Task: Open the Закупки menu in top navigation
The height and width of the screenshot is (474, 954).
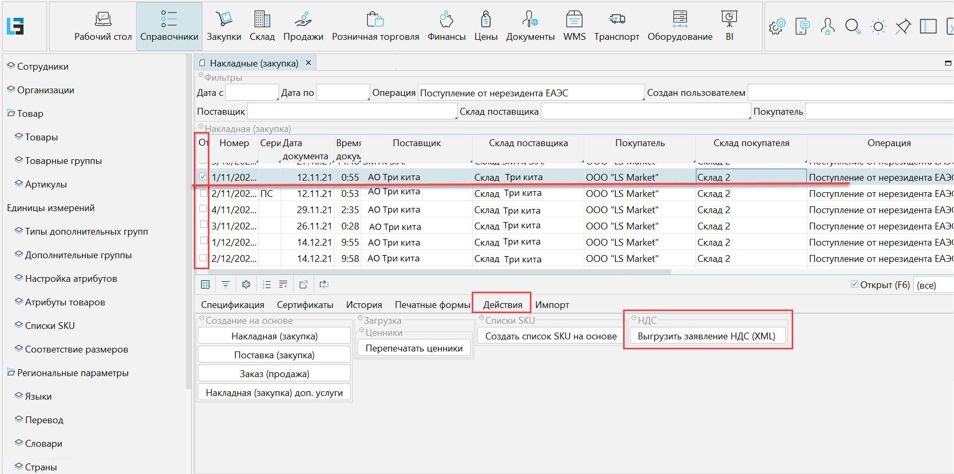Action: (x=224, y=26)
